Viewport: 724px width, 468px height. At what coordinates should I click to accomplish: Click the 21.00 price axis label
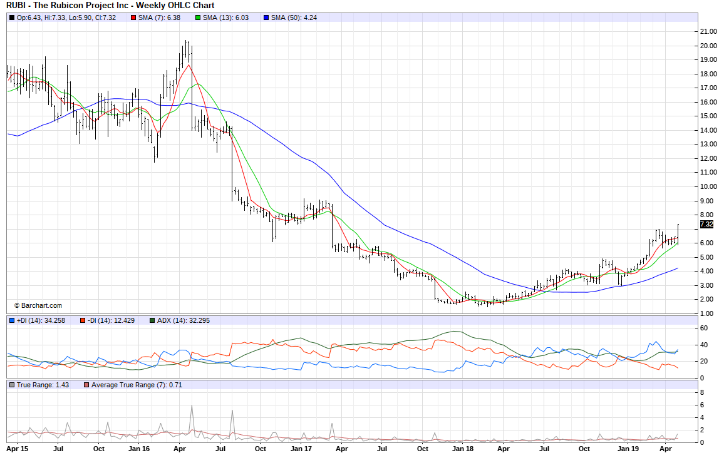(x=708, y=32)
